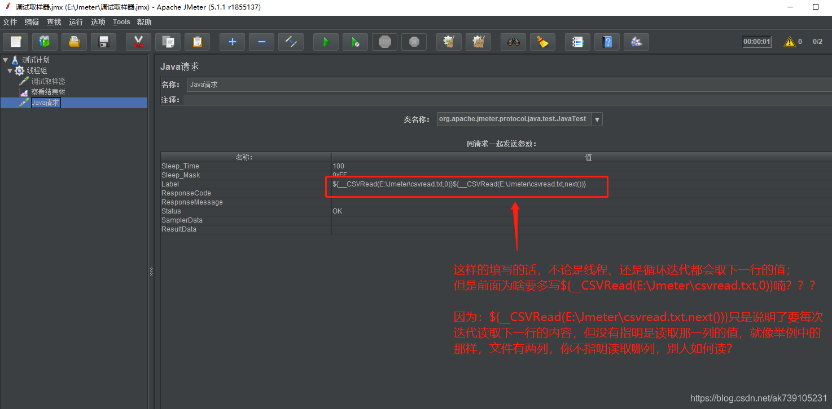Click the 值 column header
Screen dimensions: 832x409
tap(581, 157)
